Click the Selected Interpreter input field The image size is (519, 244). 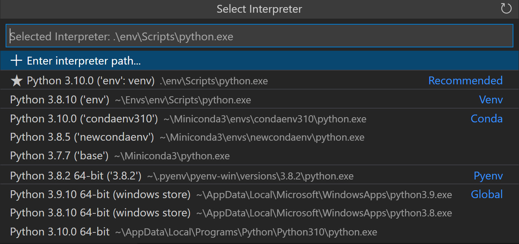point(259,35)
